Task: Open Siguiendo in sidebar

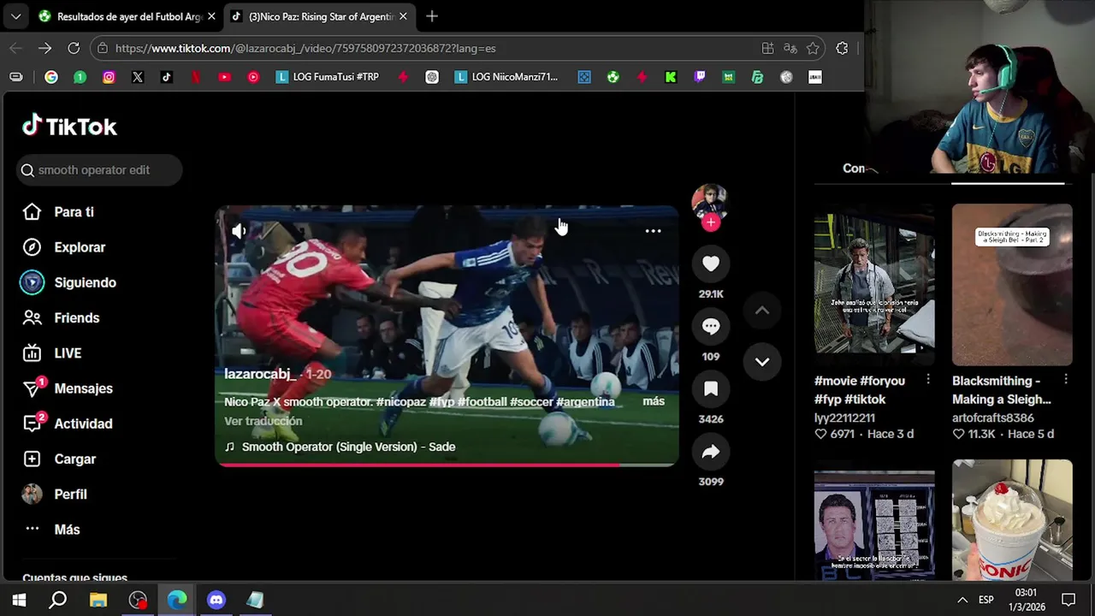Action: [x=68, y=282]
